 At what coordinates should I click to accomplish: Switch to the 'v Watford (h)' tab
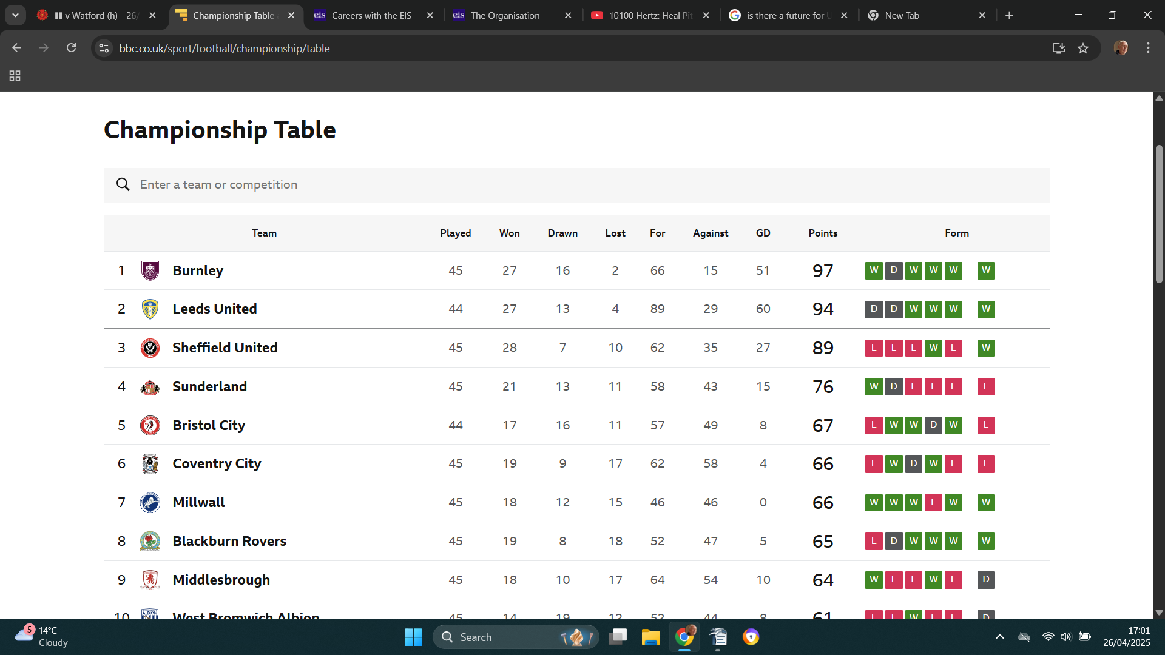pyautogui.click(x=97, y=16)
